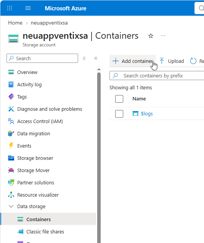The image size is (204, 243).
Task: Open the Azure apps grid launcher
Action: pyautogui.click(x=10, y=8)
